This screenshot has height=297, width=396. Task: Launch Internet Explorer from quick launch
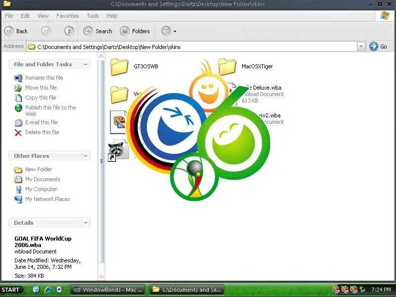pos(48,290)
